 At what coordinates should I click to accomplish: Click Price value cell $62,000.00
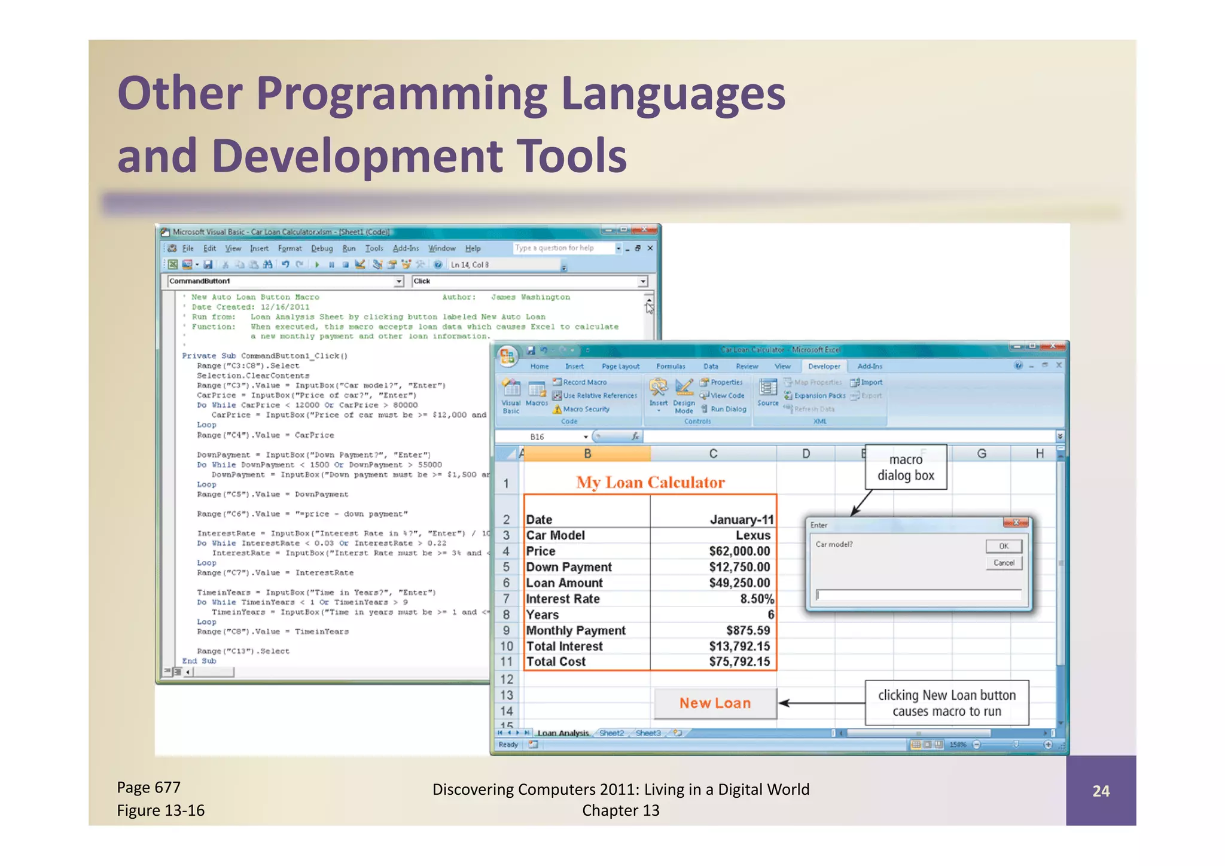pos(713,551)
